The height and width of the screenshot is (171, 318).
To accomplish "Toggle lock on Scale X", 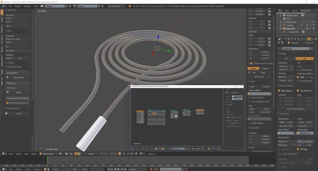I will pyautogui.click(x=270, y=38).
